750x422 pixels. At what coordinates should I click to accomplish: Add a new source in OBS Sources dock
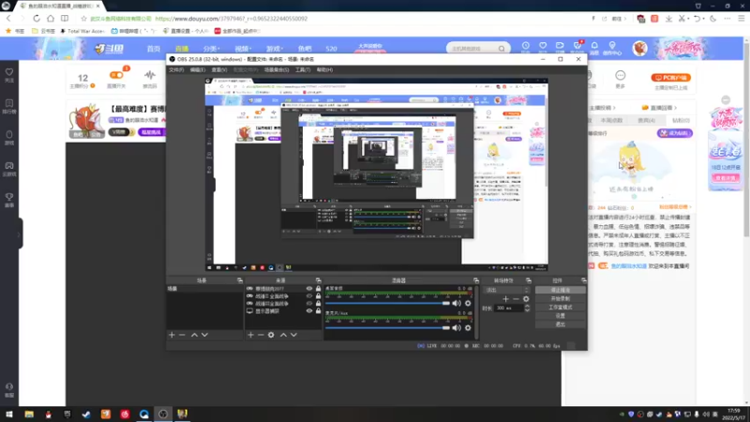[250, 335]
